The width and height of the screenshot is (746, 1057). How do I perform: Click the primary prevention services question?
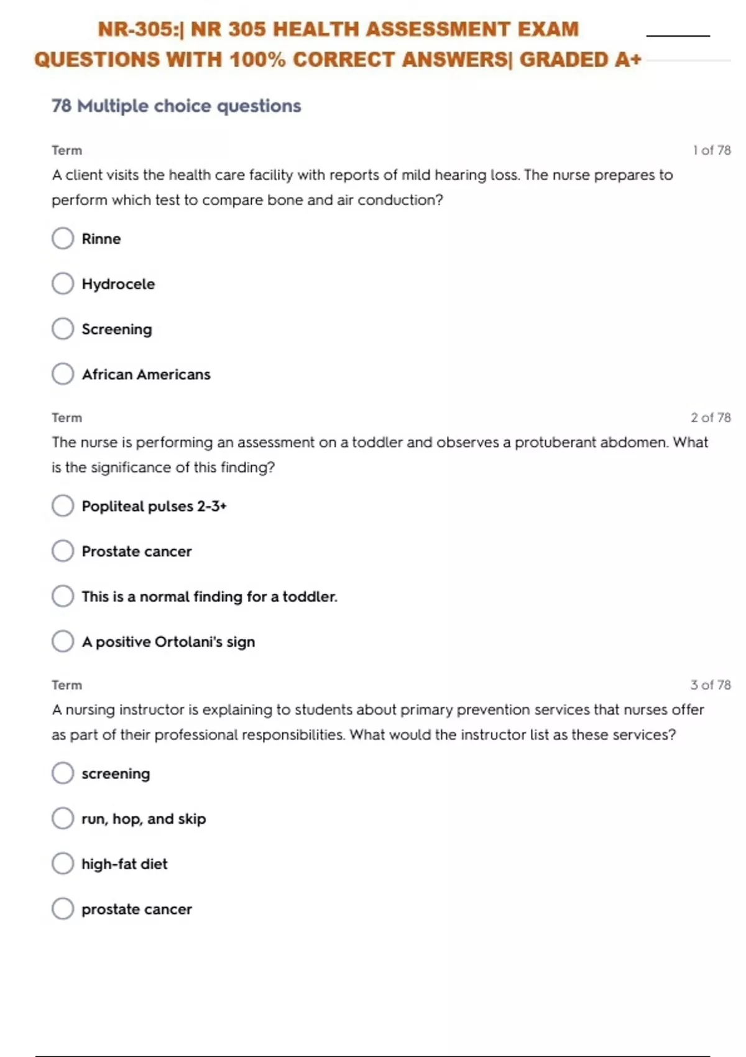pyautogui.click(x=377, y=722)
